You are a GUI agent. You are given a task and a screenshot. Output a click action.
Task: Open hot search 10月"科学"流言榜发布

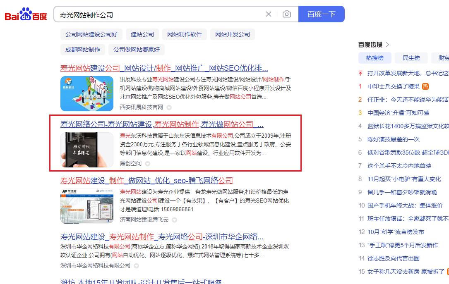pos(396,232)
